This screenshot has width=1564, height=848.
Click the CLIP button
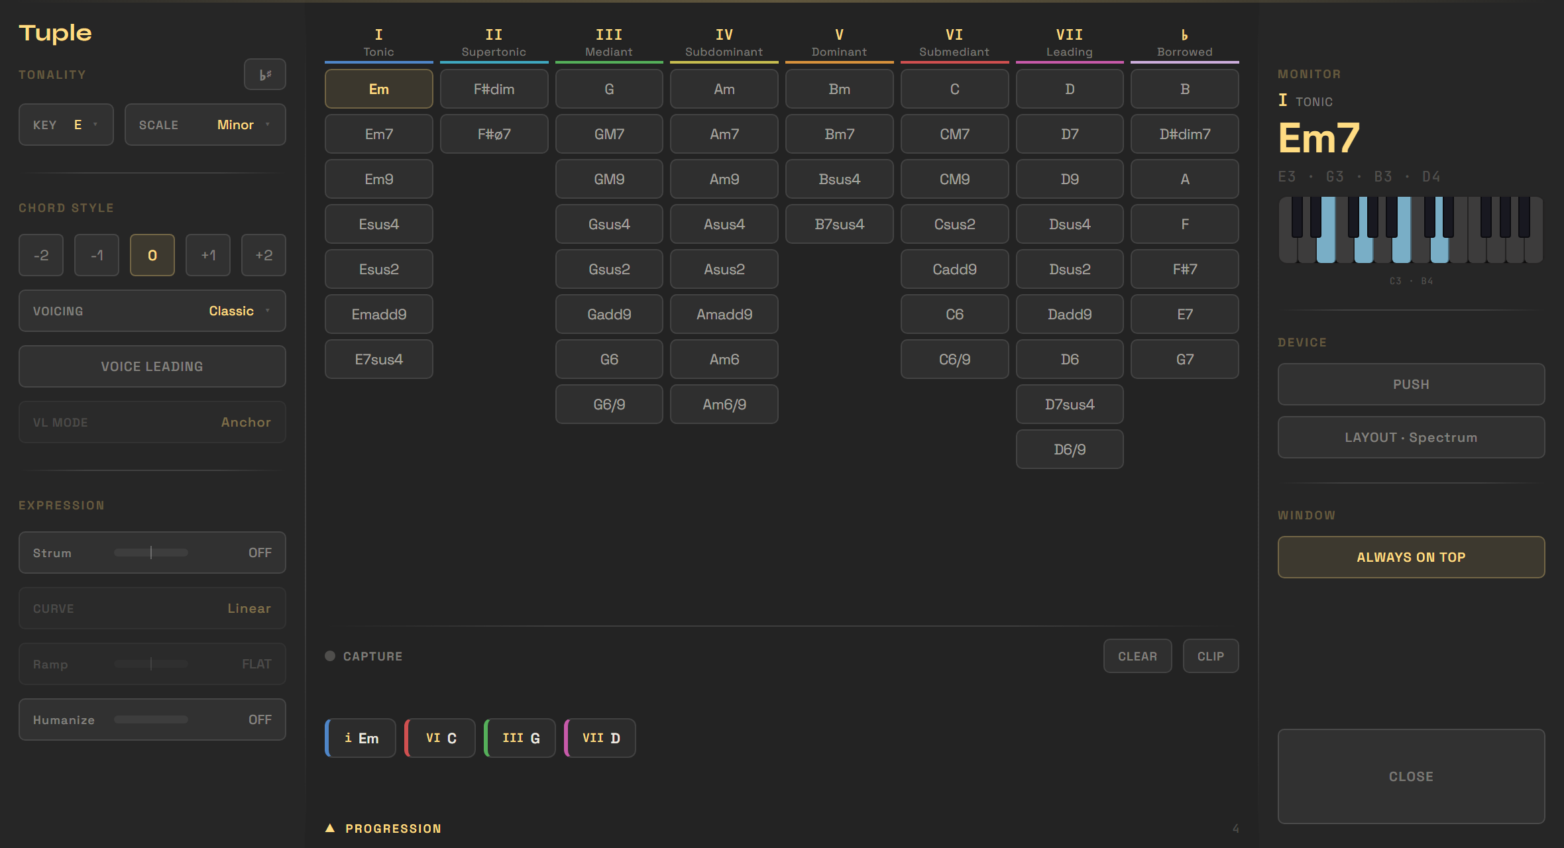[x=1211, y=656]
